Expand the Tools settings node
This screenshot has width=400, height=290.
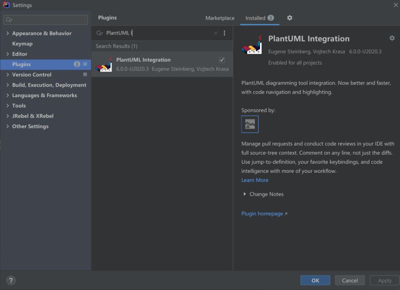point(7,106)
